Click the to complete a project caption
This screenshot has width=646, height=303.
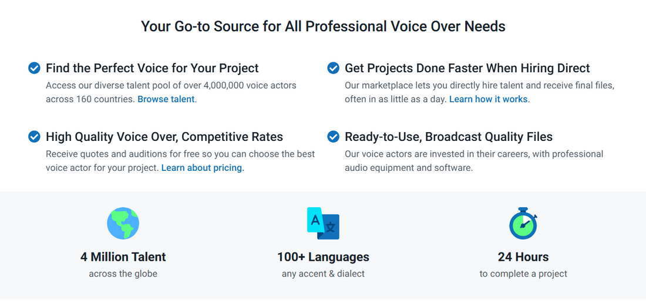coord(523,274)
